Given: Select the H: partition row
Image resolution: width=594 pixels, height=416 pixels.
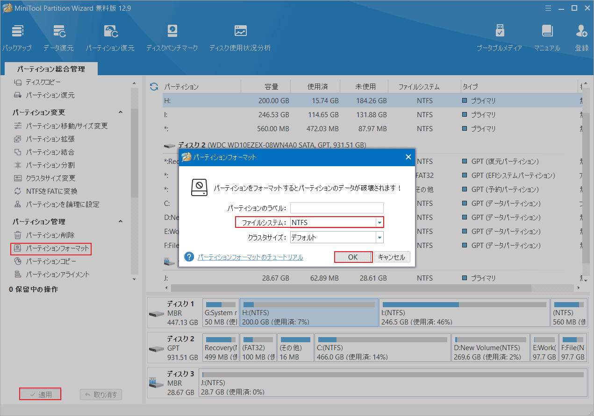Looking at the screenshot, I should click(372, 101).
